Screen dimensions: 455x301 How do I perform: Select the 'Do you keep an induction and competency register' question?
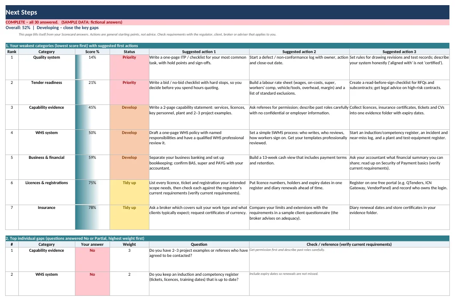coord(199,283)
